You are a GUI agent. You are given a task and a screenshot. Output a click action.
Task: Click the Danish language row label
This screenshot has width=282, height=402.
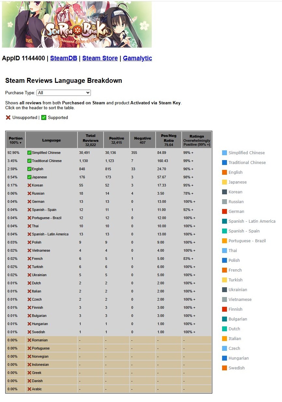click(x=37, y=381)
